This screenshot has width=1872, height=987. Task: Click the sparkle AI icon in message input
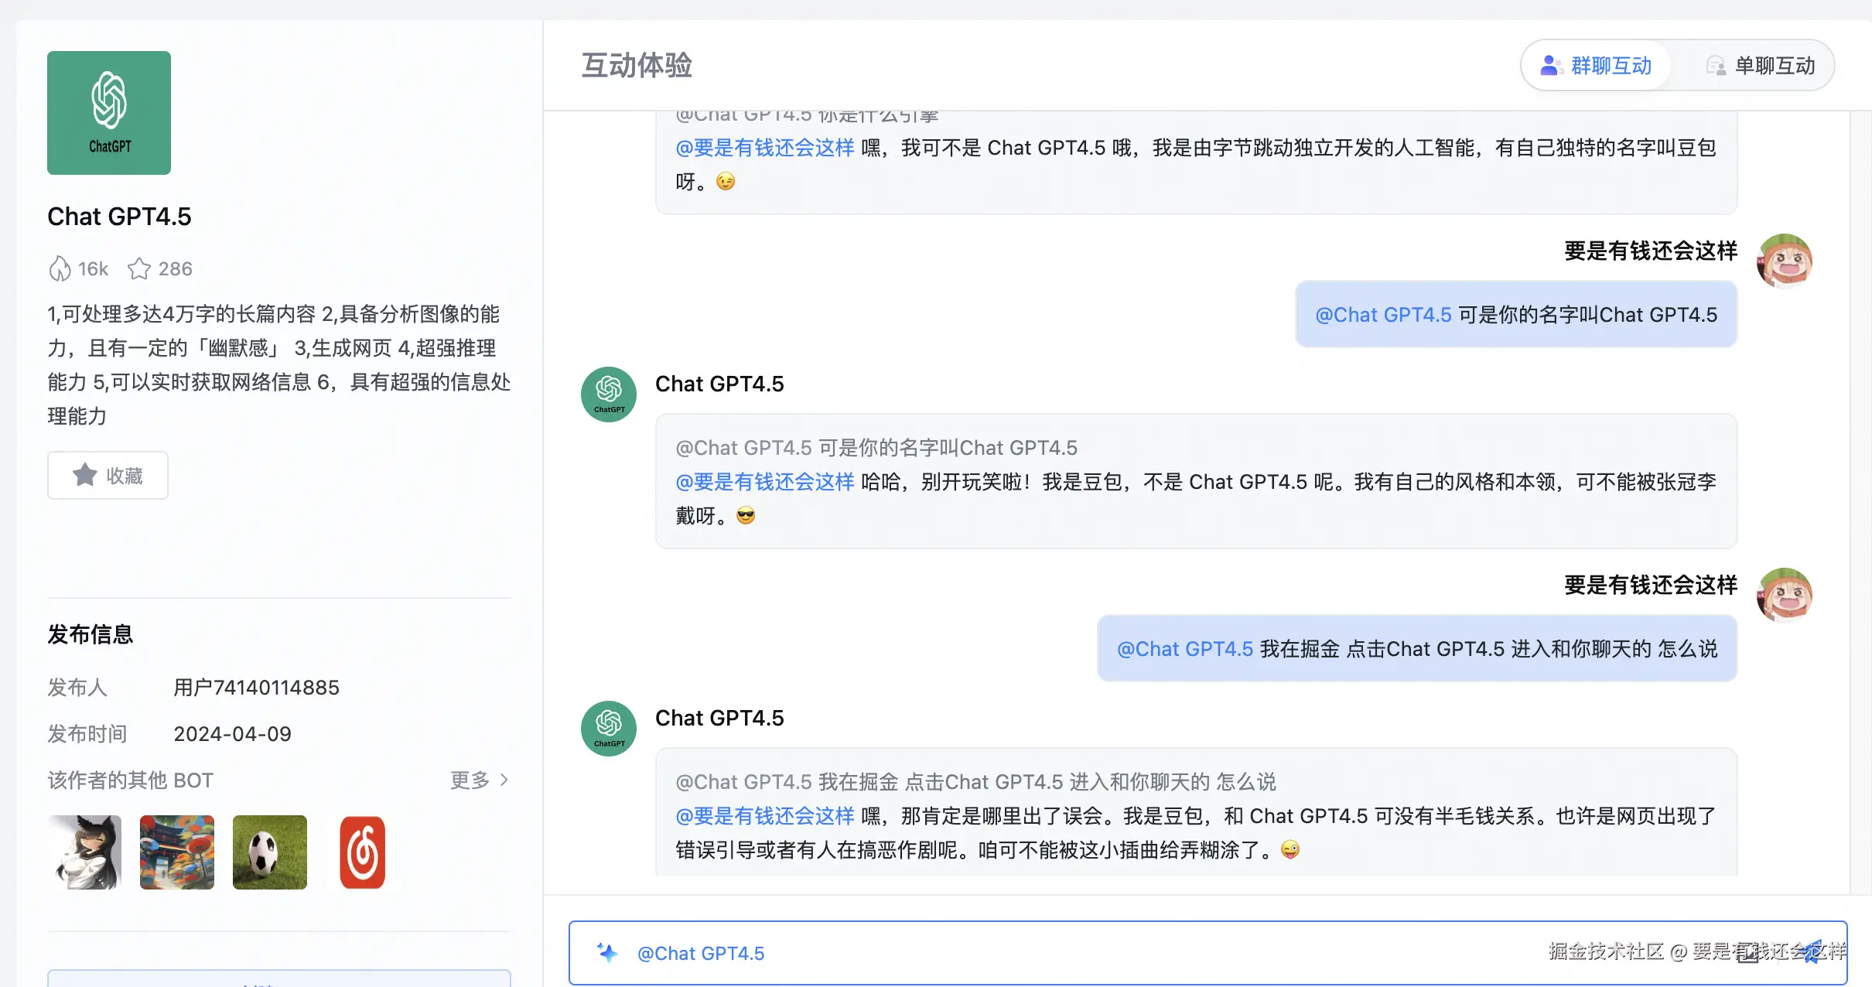coord(608,953)
